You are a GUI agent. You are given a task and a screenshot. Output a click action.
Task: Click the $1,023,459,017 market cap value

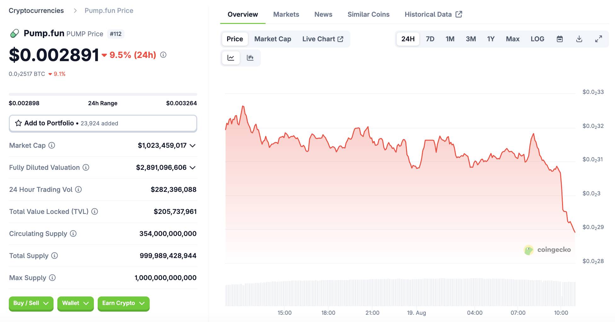162,145
